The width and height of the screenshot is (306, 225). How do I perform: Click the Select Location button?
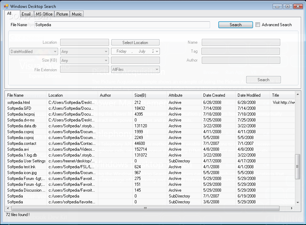135,42
